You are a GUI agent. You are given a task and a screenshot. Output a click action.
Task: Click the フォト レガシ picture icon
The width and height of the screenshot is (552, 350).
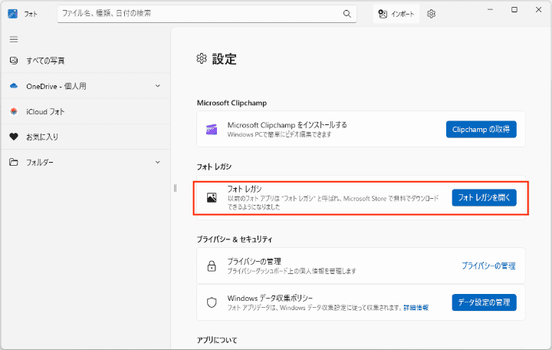coord(212,197)
